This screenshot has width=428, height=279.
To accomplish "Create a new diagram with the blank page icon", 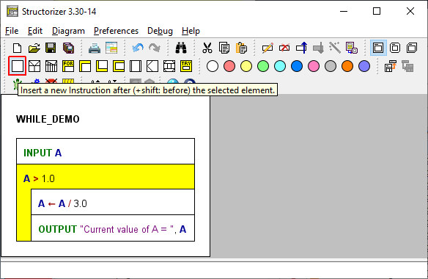I will [17, 48].
